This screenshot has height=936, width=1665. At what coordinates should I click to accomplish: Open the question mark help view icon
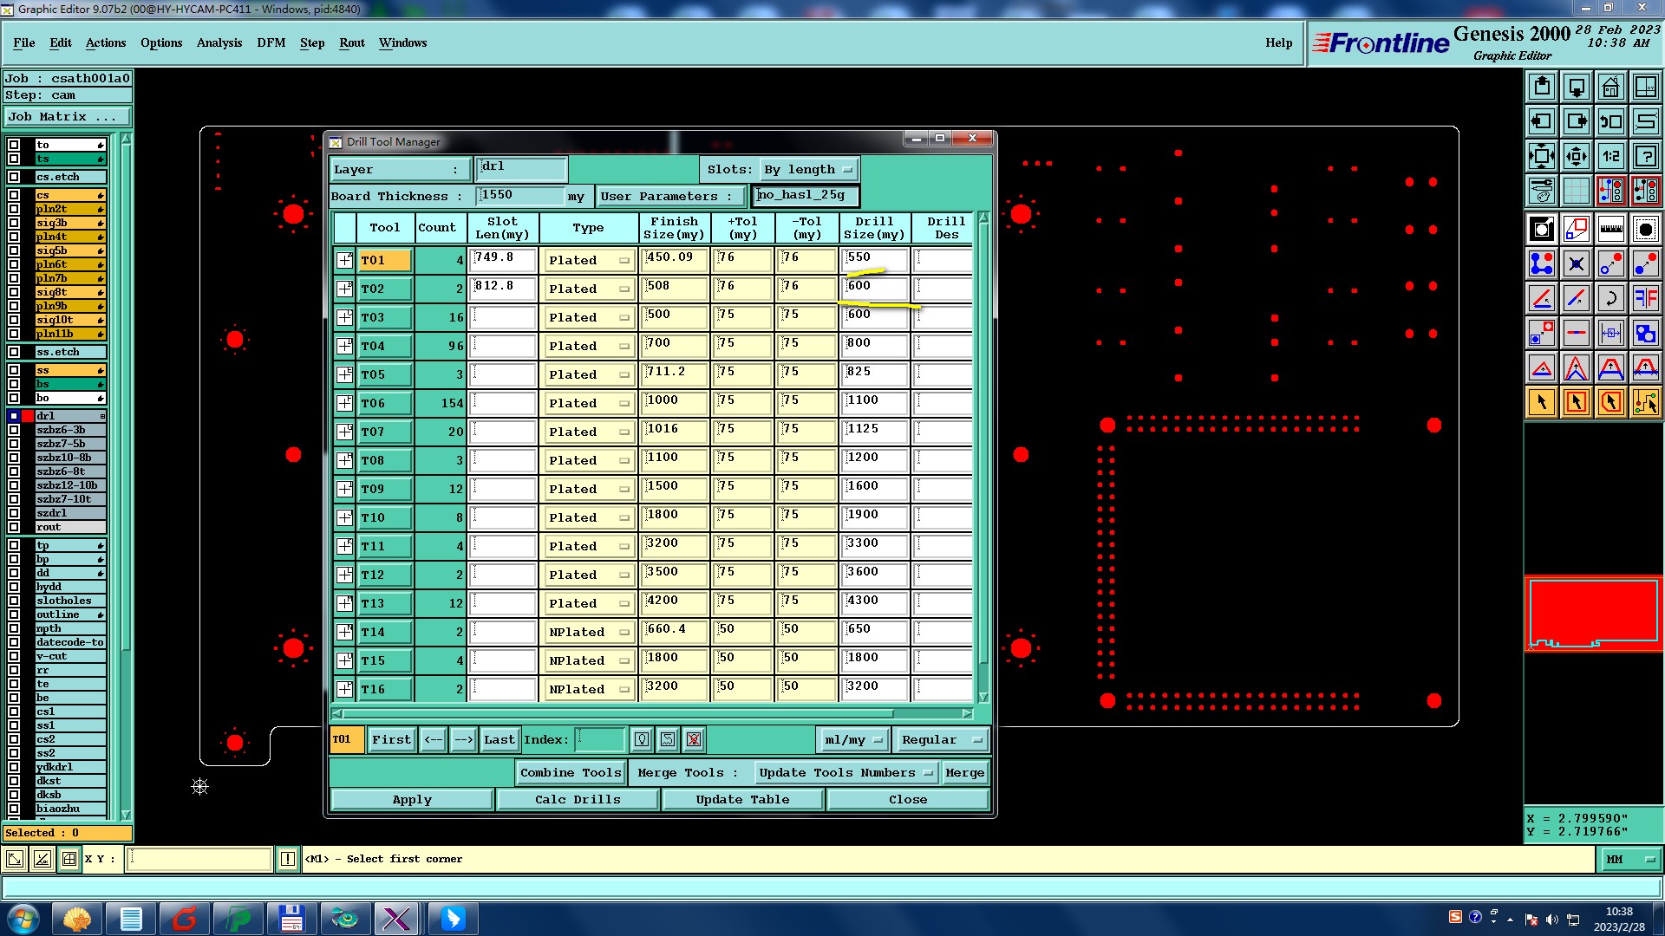click(1645, 157)
